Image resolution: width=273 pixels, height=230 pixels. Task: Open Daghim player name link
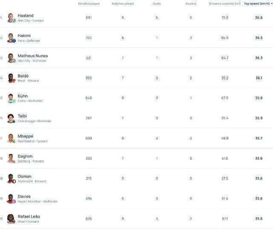coord(25,156)
